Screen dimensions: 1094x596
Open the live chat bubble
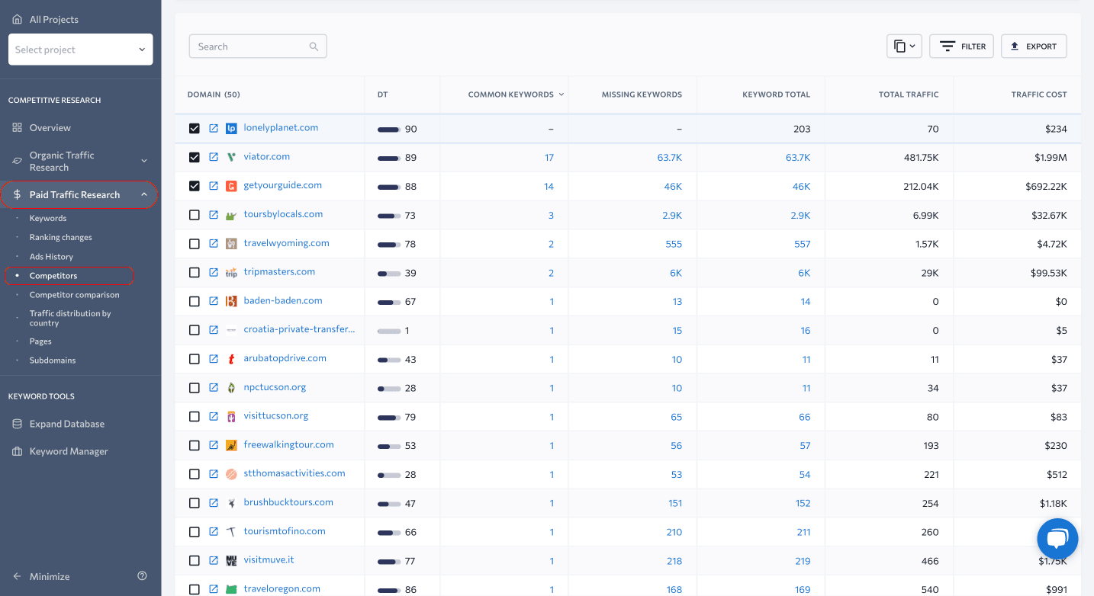[1057, 539]
